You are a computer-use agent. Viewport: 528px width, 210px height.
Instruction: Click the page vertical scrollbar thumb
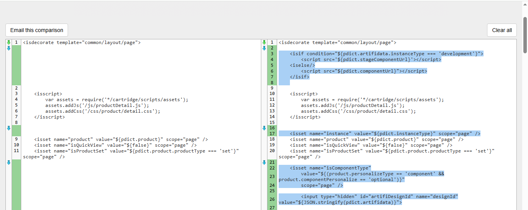(525, 35)
